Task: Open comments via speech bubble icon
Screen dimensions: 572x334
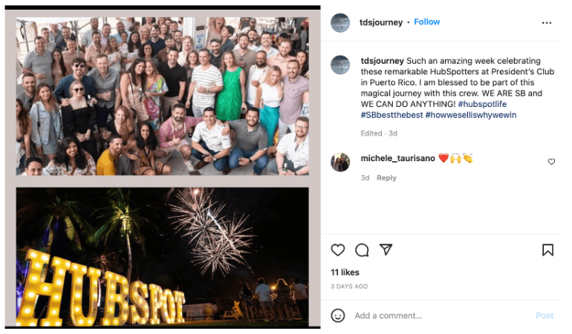Action: coord(362,250)
